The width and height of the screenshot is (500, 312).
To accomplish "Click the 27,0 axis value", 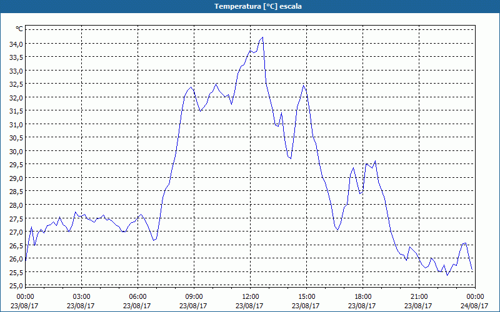I will pyautogui.click(x=16, y=232).
